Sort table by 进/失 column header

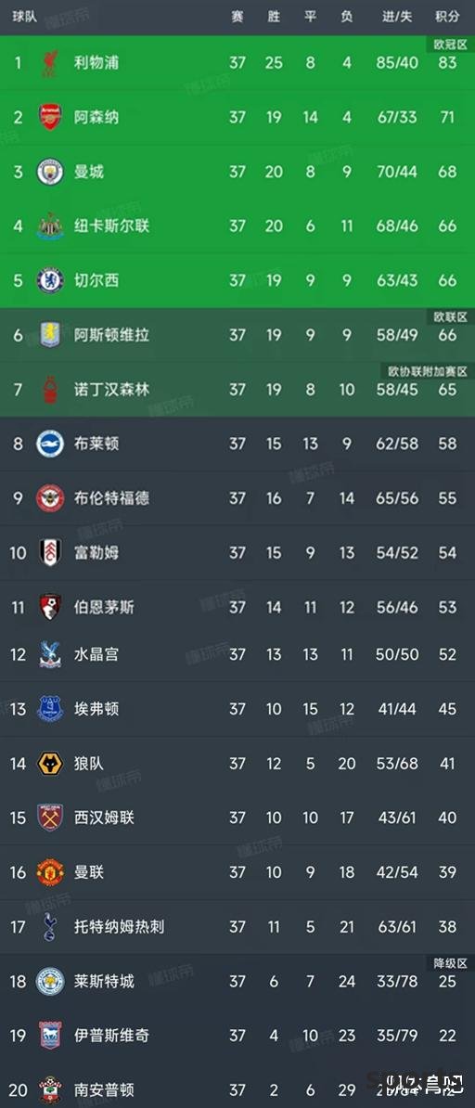point(397,17)
